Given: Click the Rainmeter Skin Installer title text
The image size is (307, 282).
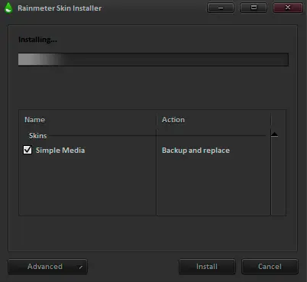Looking at the screenshot, I should pyautogui.click(x=60, y=8).
